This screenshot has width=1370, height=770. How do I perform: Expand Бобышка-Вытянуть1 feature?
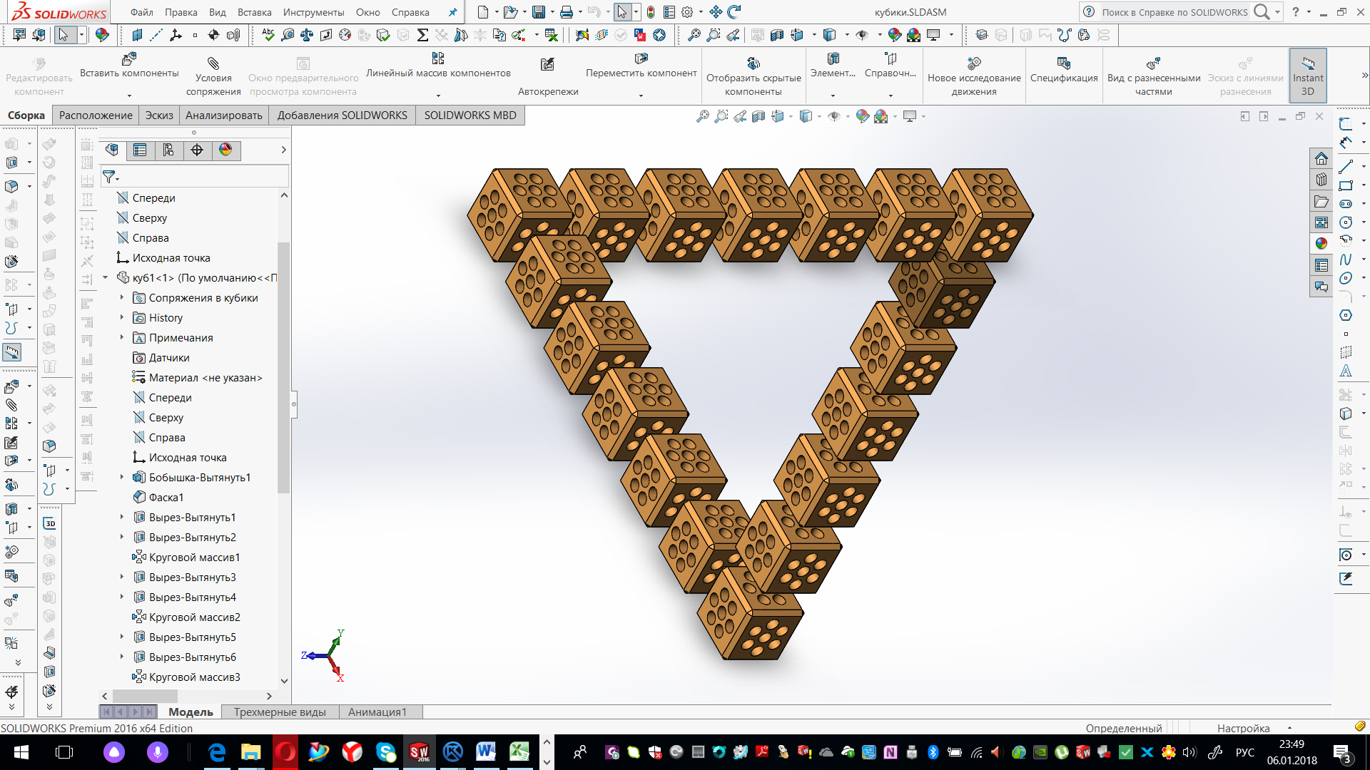121,478
